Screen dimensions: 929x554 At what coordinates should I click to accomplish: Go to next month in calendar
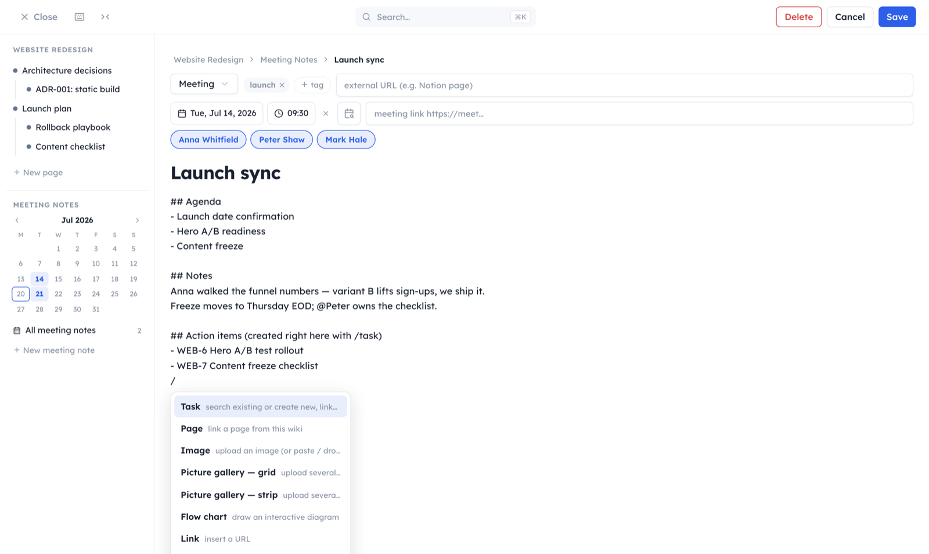coord(137,220)
